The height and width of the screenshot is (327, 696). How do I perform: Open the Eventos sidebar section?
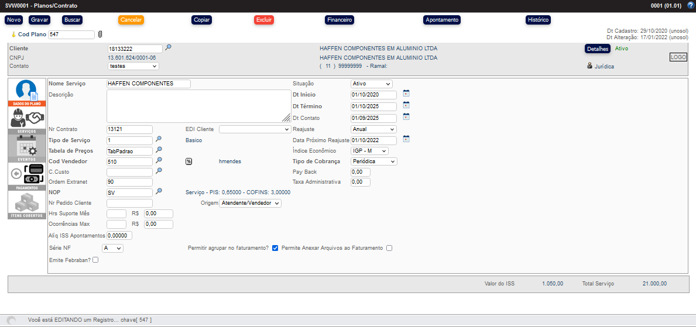click(27, 148)
